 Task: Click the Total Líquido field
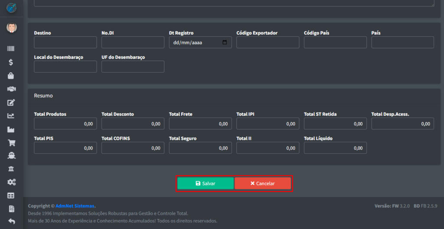click(335, 148)
